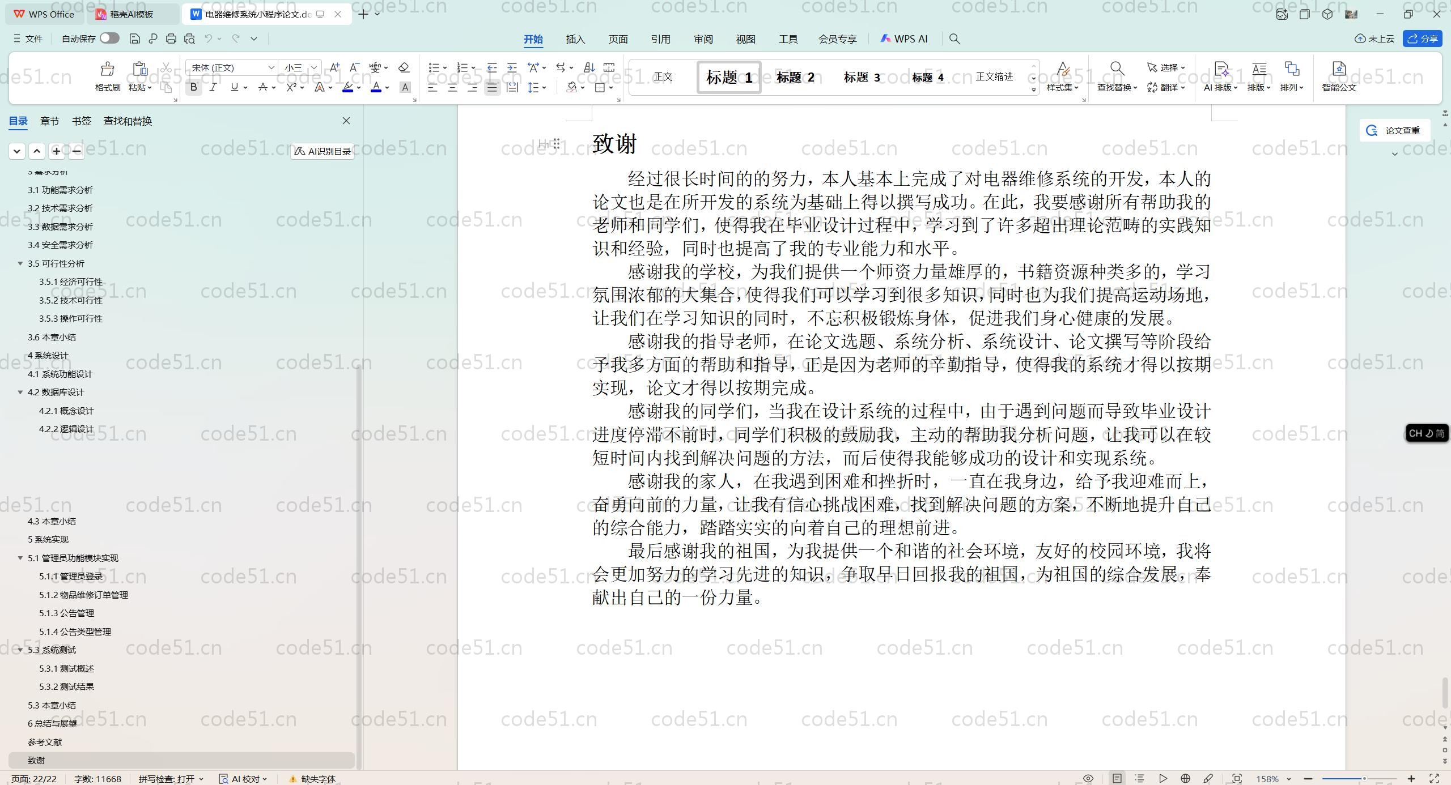The height and width of the screenshot is (785, 1451).
Task: Click the clear formatting eraser icon
Action: click(403, 67)
